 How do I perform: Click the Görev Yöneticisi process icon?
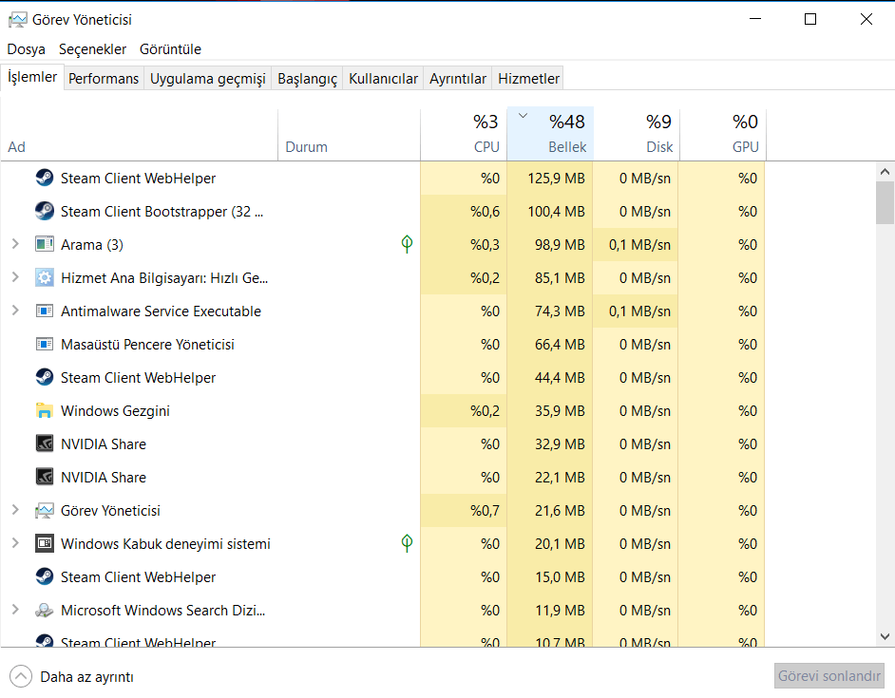point(45,510)
